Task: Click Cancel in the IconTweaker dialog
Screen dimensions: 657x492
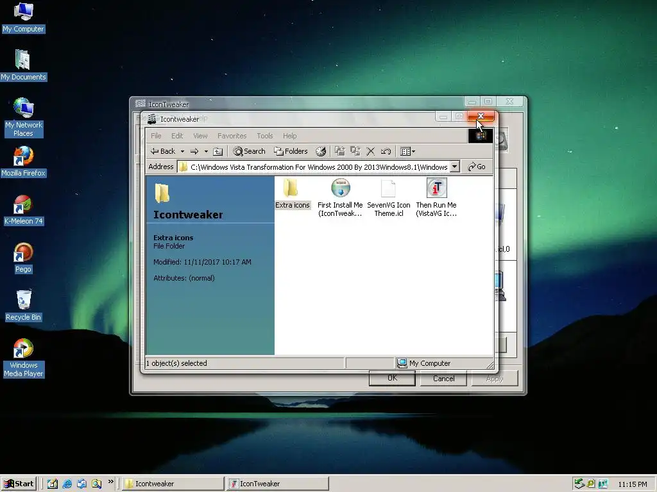Action: pos(444,378)
